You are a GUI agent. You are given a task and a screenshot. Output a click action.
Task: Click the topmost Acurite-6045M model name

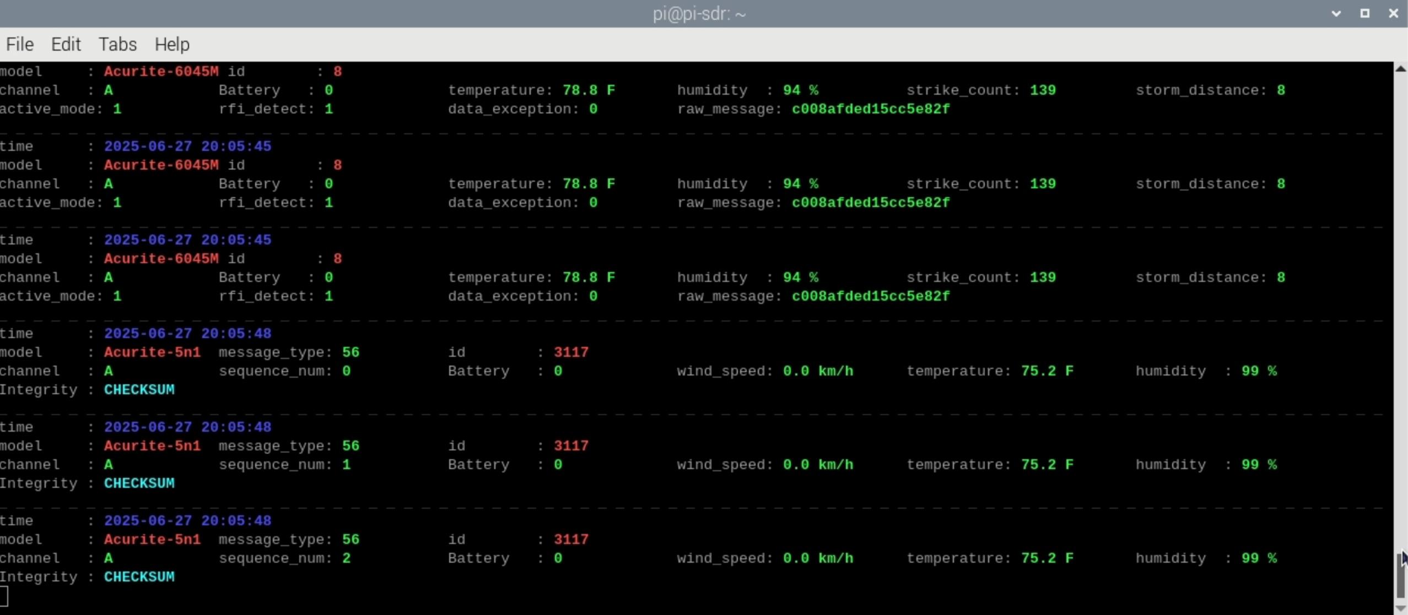point(161,72)
